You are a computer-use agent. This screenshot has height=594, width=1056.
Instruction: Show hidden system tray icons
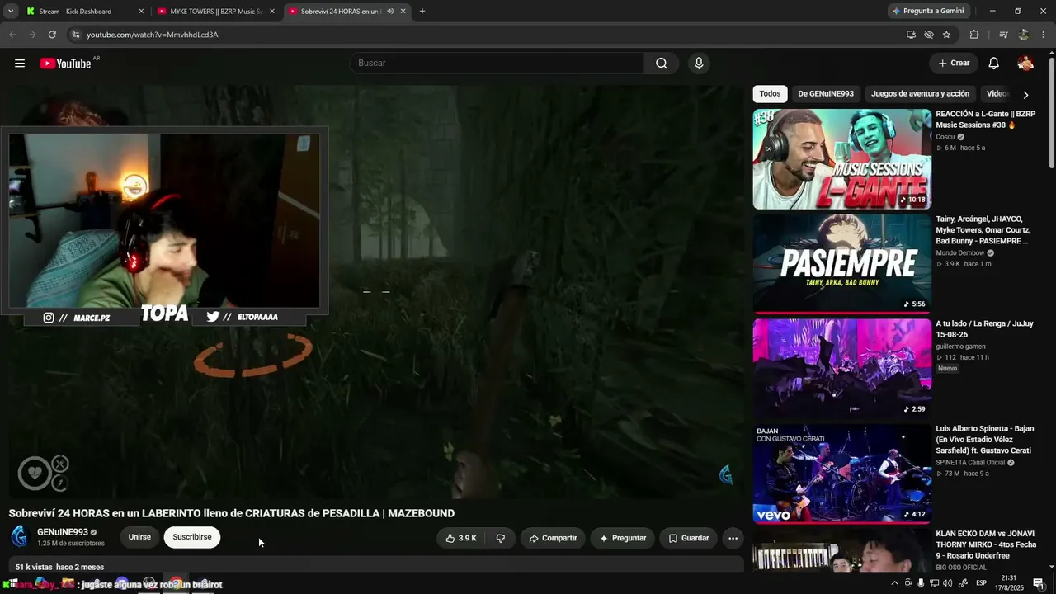tap(894, 583)
